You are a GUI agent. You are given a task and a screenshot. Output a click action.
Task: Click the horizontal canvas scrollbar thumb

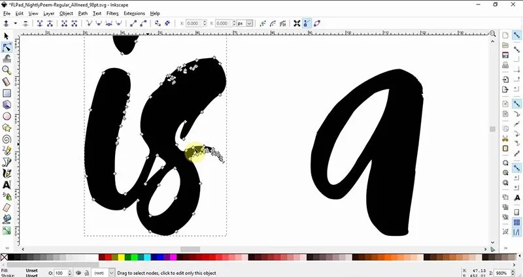point(190,250)
